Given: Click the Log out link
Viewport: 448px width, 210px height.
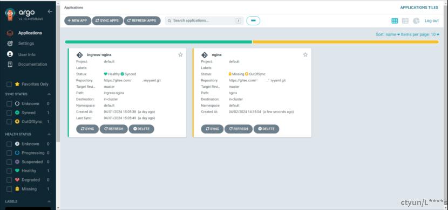Looking at the screenshot, I should pos(431,21).
